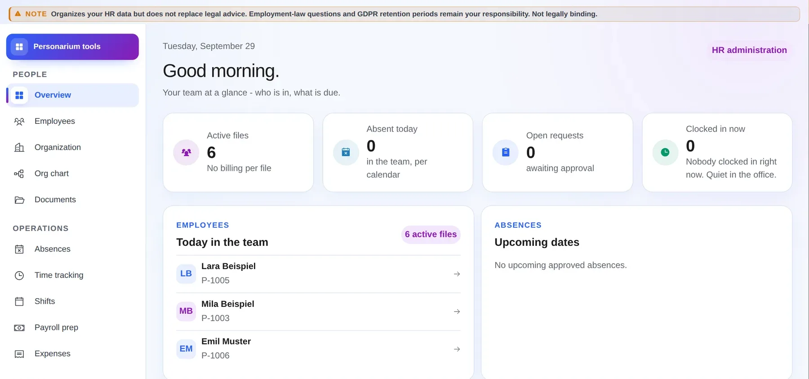This screenshot has width=809, height=379.
Task: Click the Clocked in now clock icon
Action: tap(665, 152)
